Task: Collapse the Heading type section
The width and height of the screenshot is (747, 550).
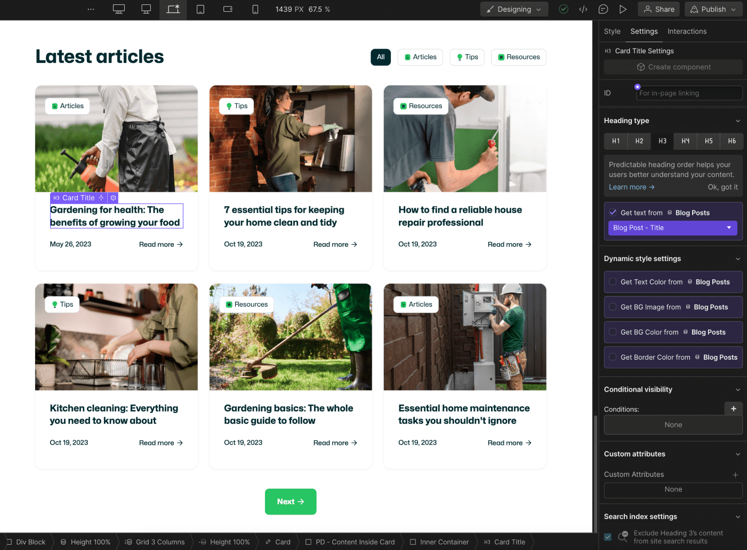Action: (738, 120)
